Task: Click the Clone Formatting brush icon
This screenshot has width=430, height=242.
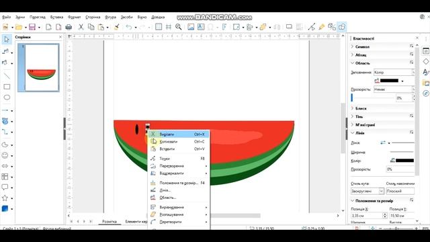Action: [x=116, y=27]
